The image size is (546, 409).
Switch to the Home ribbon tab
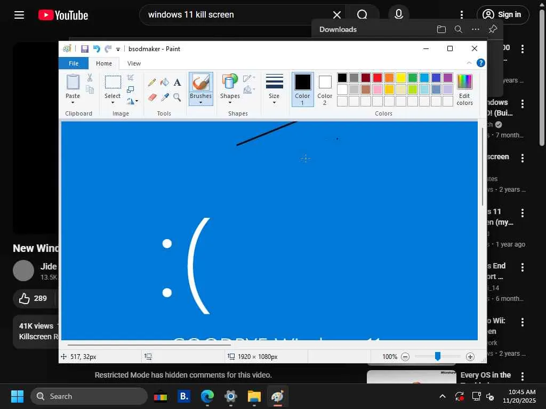tap(104, 63)
